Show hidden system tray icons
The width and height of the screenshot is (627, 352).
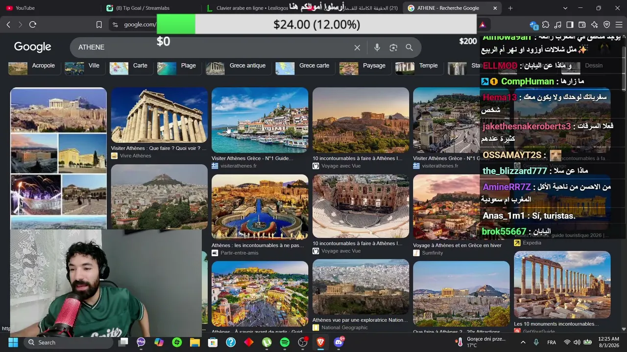tap(523, 342)
